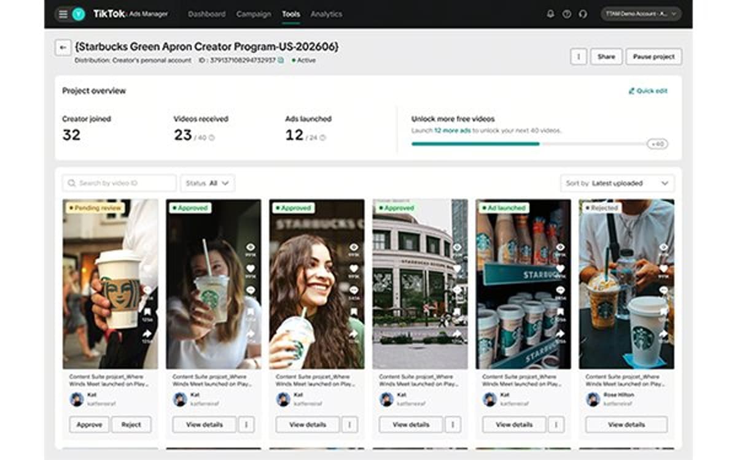Click Kat's avatar on Pending review card
Image resolution: width=737 pixels, height=460 pixels.
[77, 399]
